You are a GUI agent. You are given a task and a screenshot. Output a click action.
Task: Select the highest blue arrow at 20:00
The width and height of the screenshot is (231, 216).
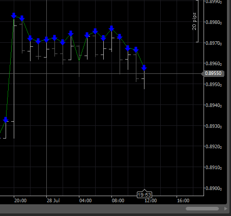pos(14,16)
